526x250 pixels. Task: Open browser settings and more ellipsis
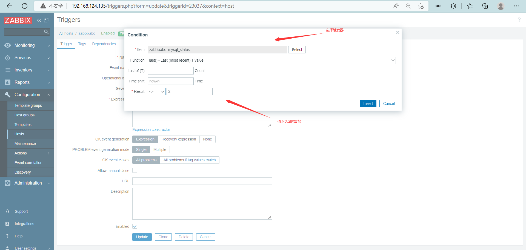pos(516,6)
